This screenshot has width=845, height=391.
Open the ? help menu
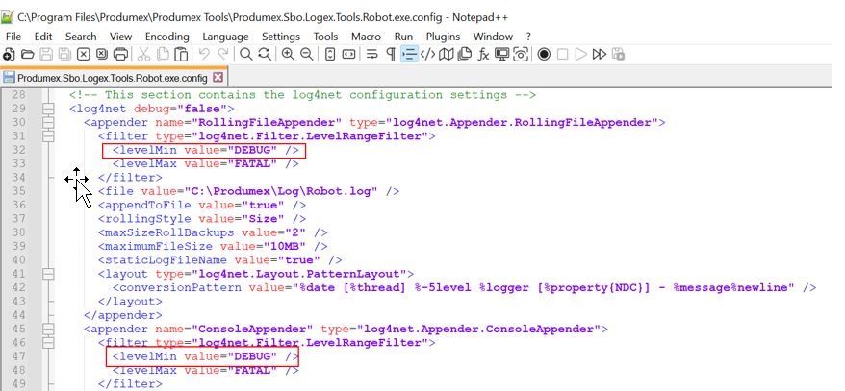tap(528, 37)
